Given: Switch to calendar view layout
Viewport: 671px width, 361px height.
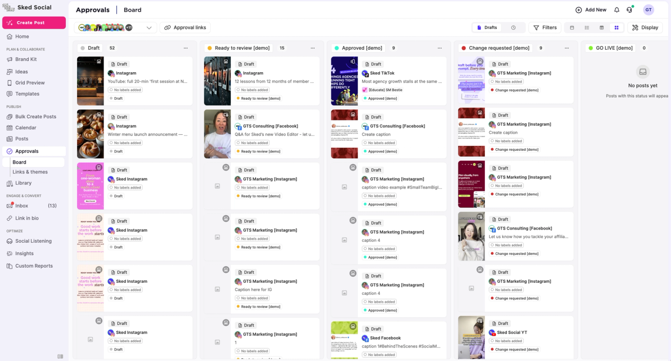Looking at the screenshot, I should [x=572, y=28].
